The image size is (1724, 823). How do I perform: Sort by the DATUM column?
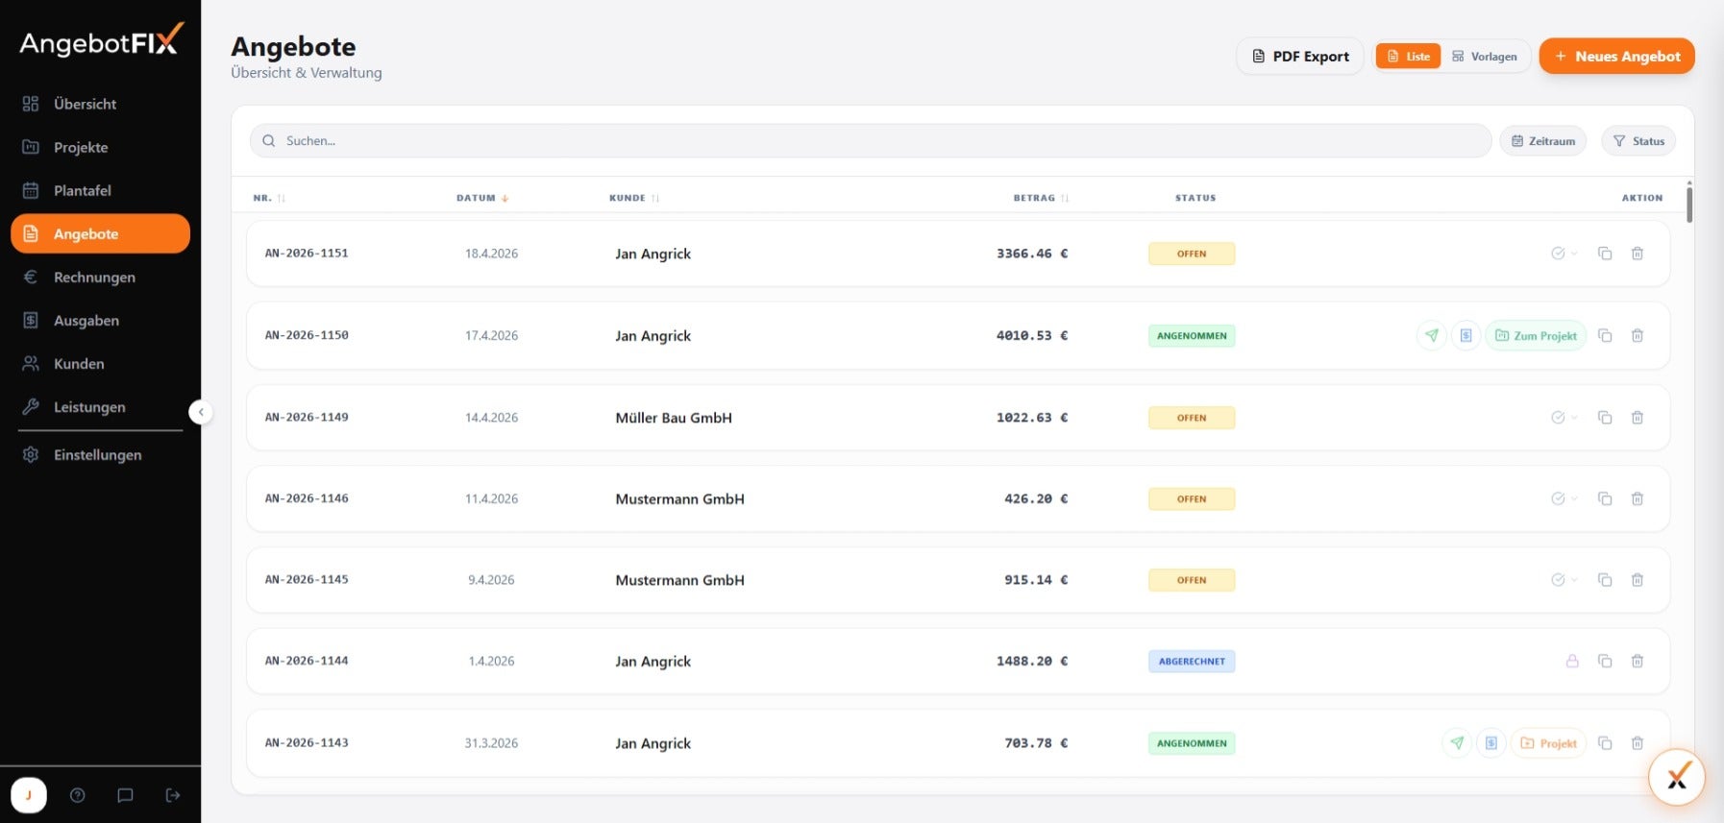coord(482,198)
